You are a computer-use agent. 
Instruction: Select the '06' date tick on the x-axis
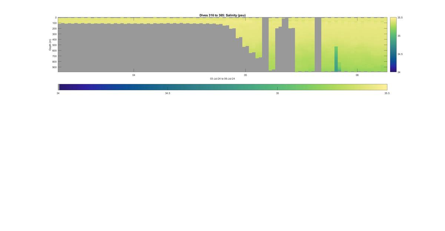[357, 75]
